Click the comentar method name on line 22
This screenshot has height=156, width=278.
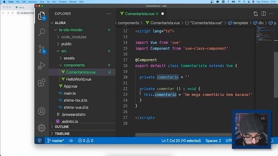(165, 88)
